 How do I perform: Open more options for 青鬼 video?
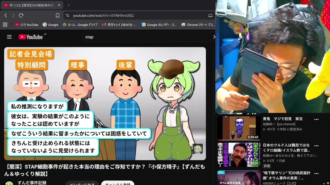pos(316,119)
